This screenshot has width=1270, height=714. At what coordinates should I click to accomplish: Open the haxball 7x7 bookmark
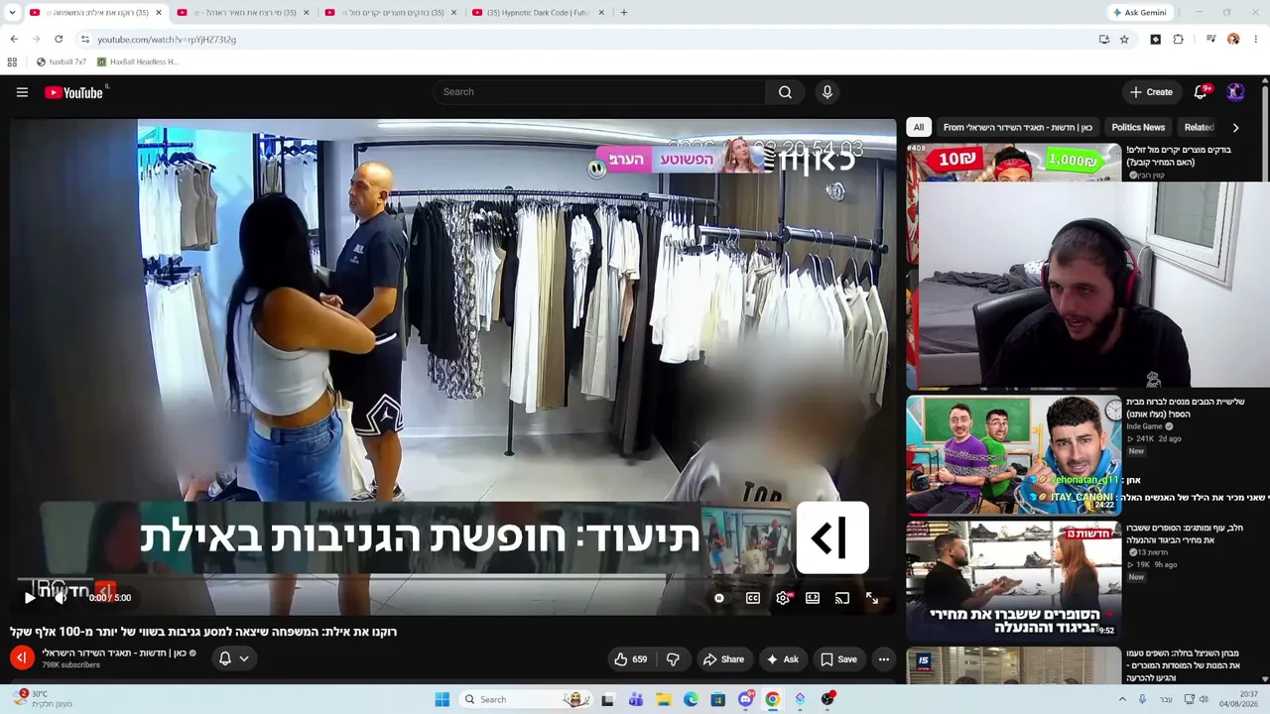61,61
